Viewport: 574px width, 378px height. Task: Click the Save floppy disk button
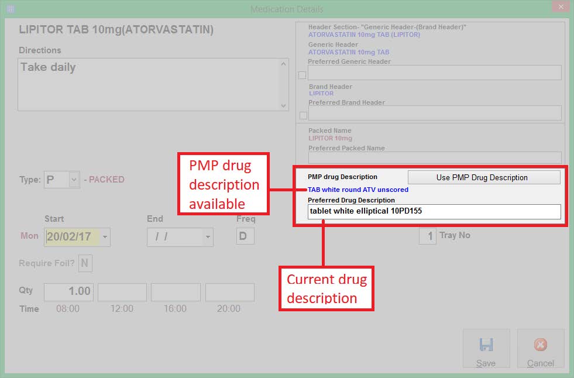pyautogui.click(x=486, y=349)
